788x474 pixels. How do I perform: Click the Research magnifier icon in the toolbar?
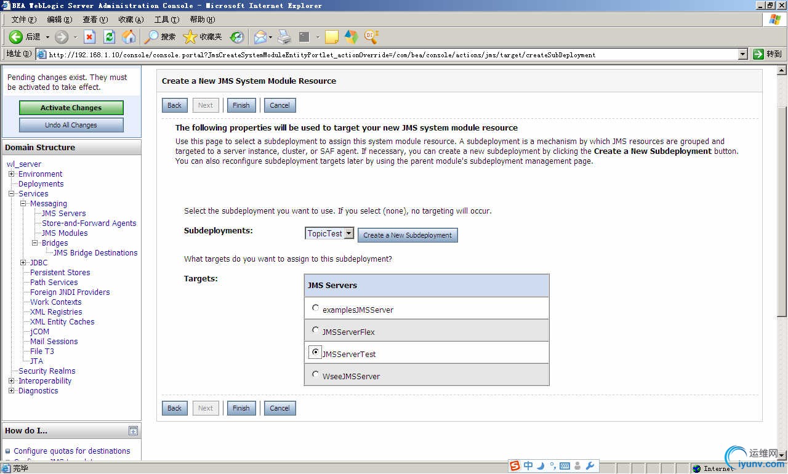pyautogui.click(x=371, y=37)
